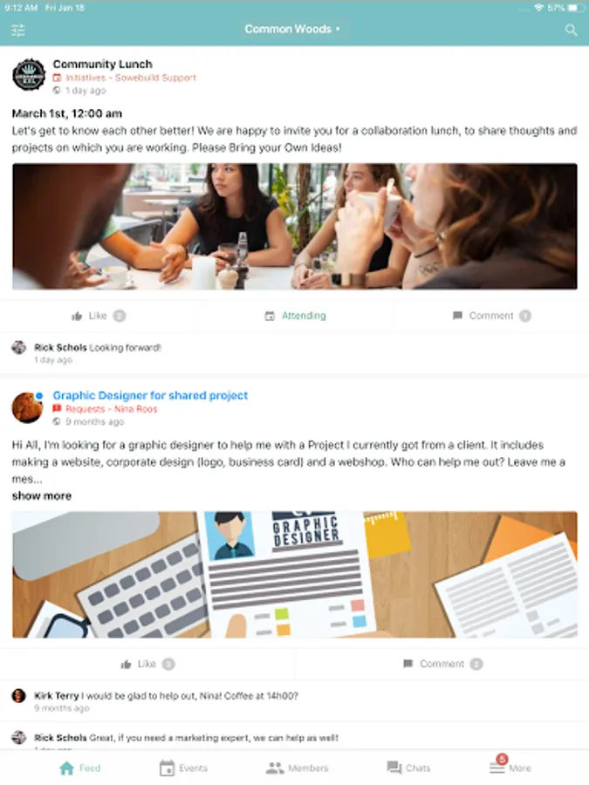
Task: View the Community Lunch photo
Action: click(x=295, y=226)
